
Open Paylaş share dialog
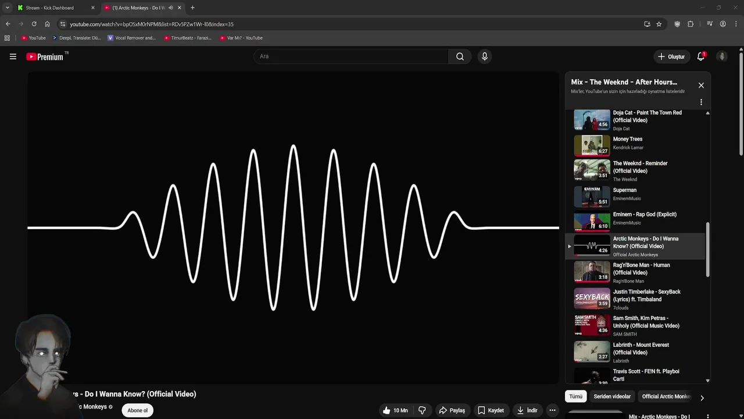click(x=452, y=410)
